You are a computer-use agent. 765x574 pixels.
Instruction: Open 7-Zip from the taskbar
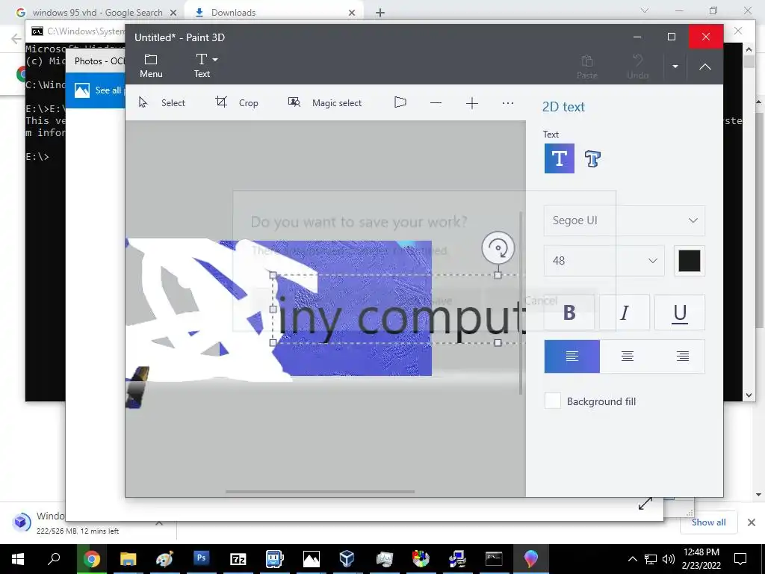coord(238,559)
